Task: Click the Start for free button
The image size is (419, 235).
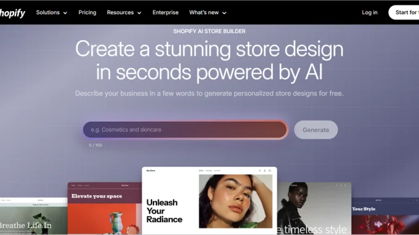Action: (404, 12)
